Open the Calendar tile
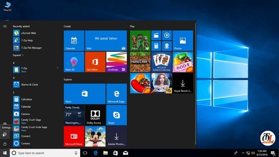This screenshot has height=157, width=279. [74, 41]
